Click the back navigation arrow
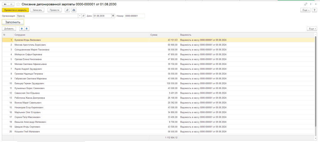Viewport: 320px width, 142px height. pos(5,4)
